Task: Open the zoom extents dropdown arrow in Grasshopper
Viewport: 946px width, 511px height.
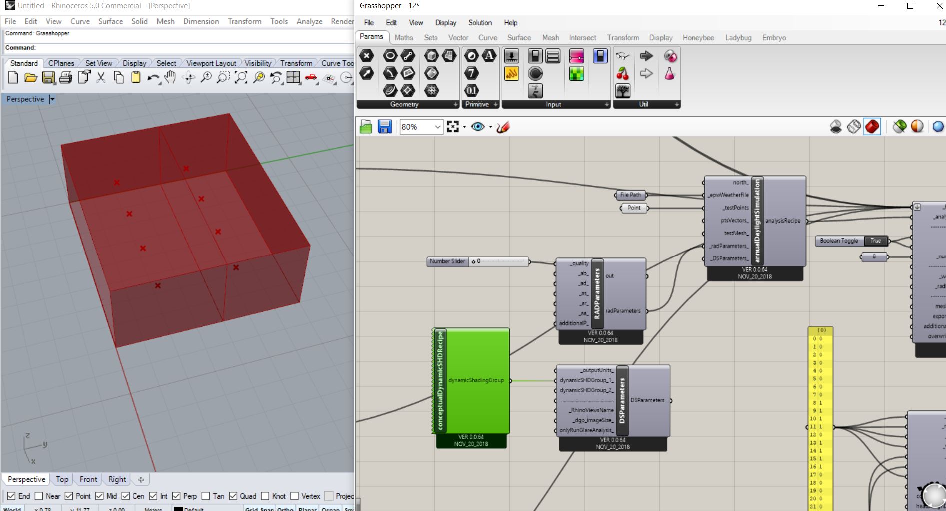Action: pos(464,127)
